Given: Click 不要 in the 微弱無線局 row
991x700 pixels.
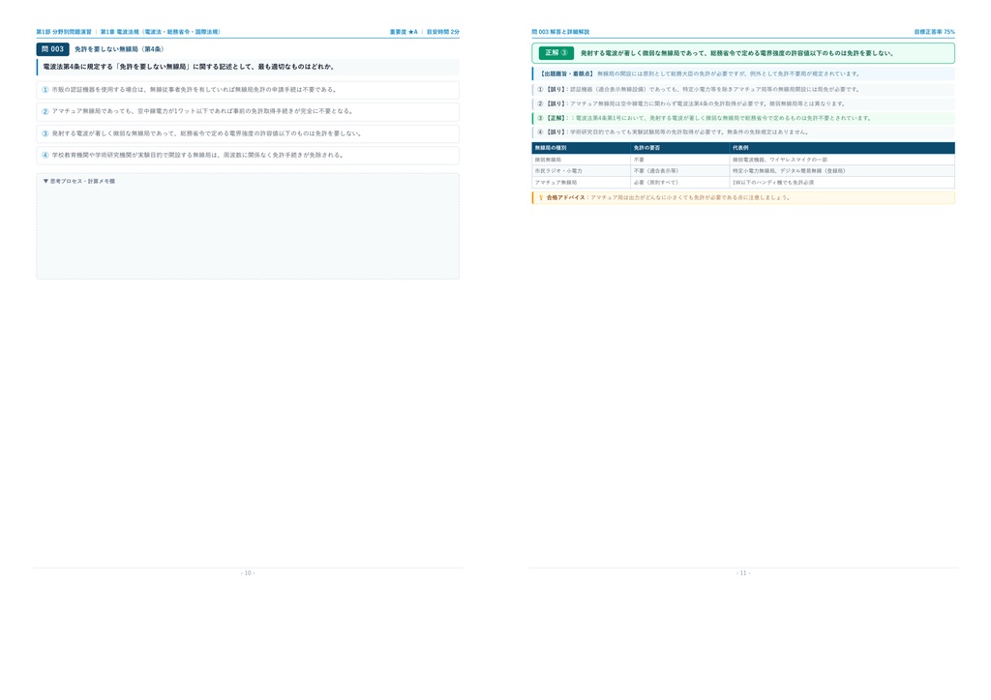Looking at the screenshot, I should coord(639,160).
